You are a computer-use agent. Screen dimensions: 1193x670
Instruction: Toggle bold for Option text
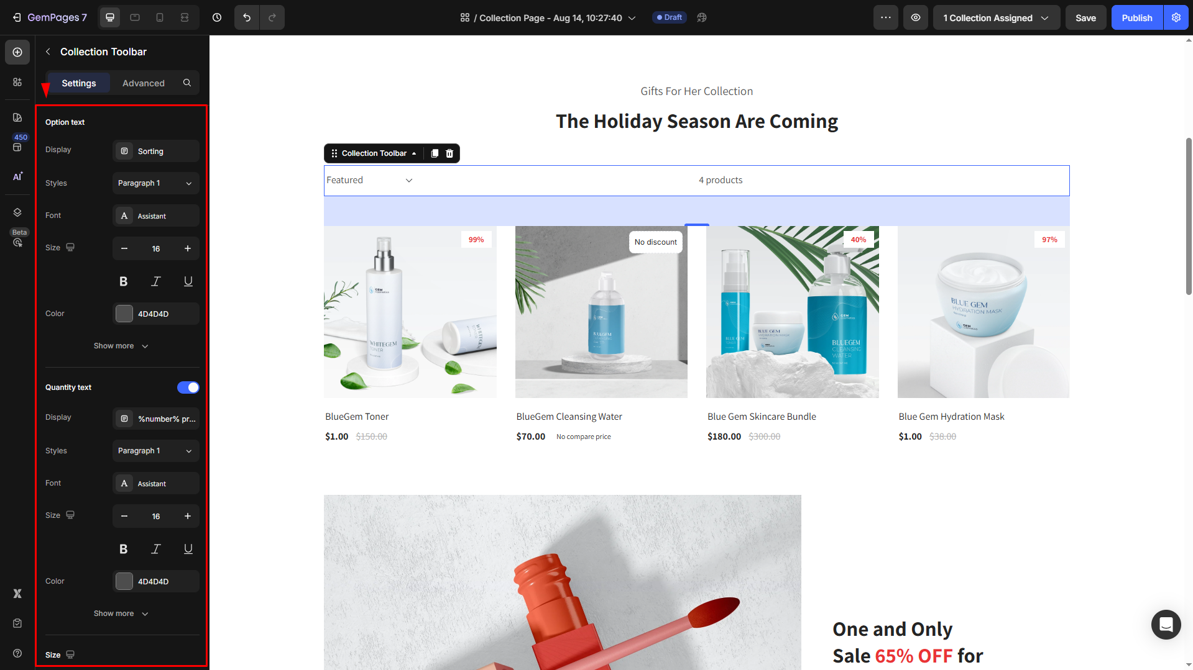point(123,281)
